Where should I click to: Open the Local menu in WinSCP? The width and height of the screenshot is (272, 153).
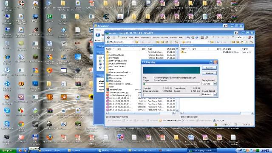point(125,38)
